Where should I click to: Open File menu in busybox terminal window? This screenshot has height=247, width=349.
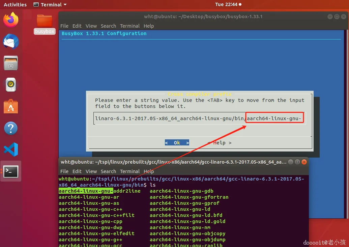(x=64, y=26)
